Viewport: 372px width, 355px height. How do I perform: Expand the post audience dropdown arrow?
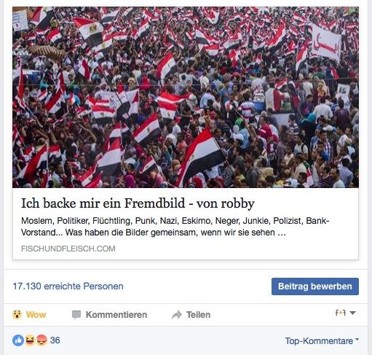pos(353,313)
